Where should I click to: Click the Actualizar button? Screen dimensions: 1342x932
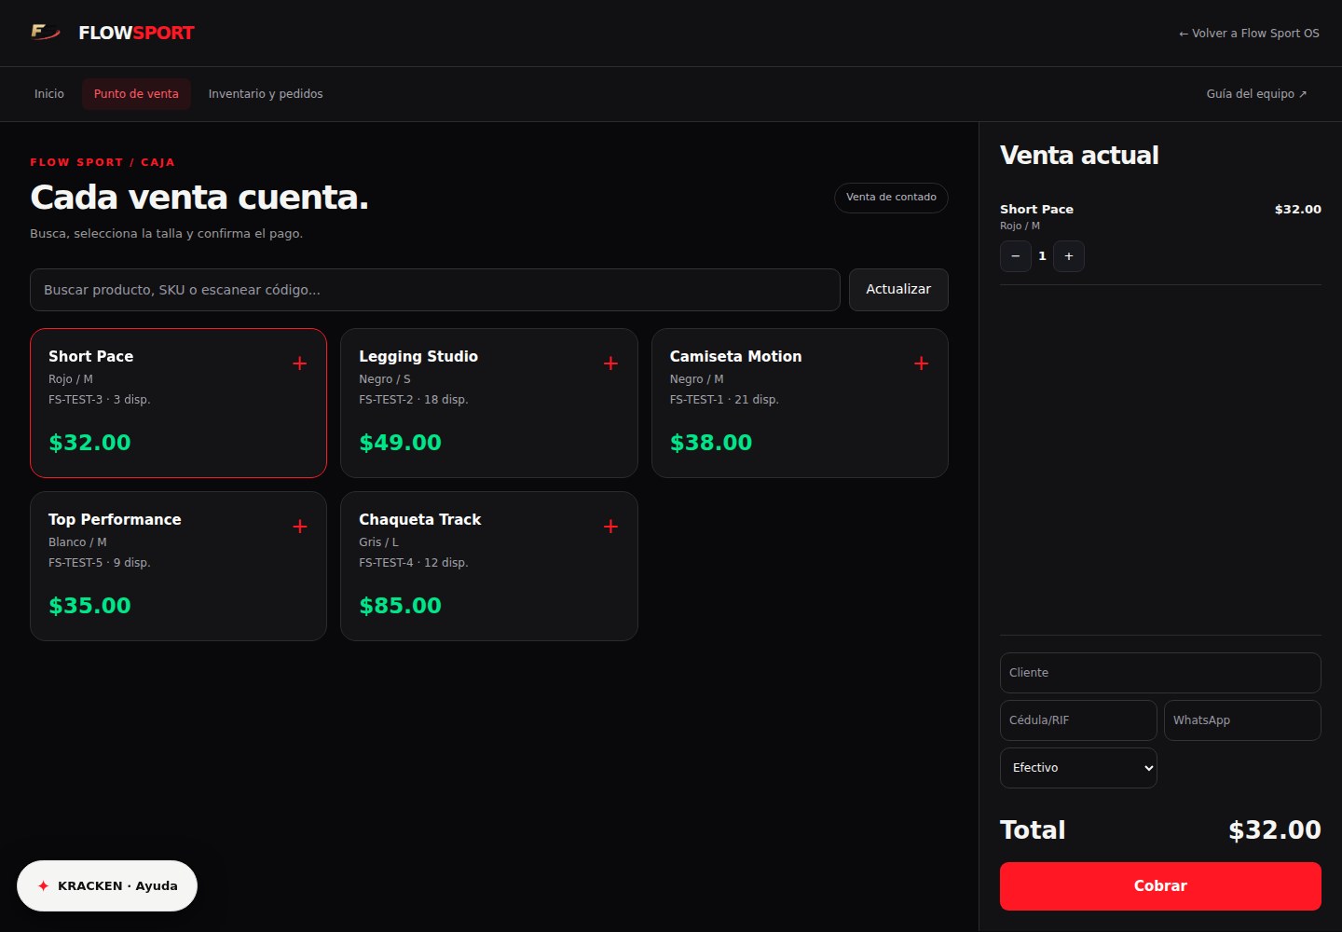click(898, 290)
